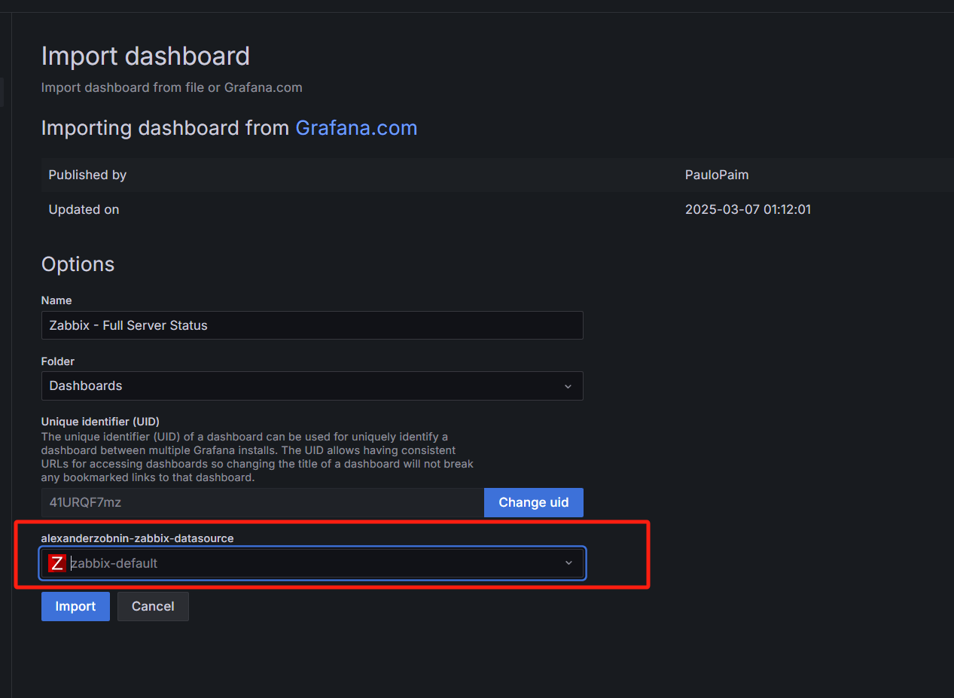Click the Change uid button

tap(533, 502)
